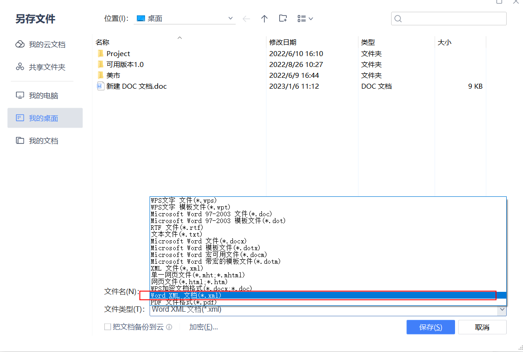Pick the 文本文件(*.txt) format option
The width and height of the screenshot is (523, 352).
click(176, 234)
